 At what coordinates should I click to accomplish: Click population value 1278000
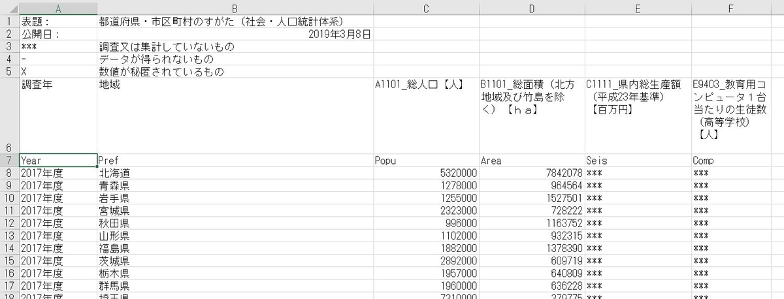coord(427,186)
